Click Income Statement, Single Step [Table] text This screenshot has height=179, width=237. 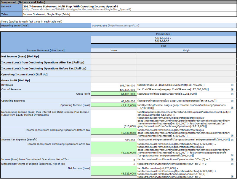click(47, 14)
